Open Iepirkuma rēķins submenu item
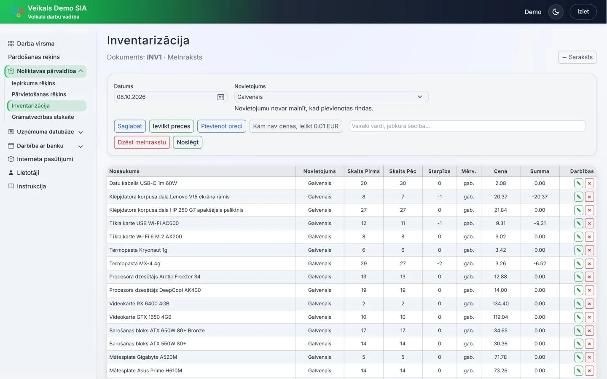Viewport: 607px width, 379px height. coord(33,83)
